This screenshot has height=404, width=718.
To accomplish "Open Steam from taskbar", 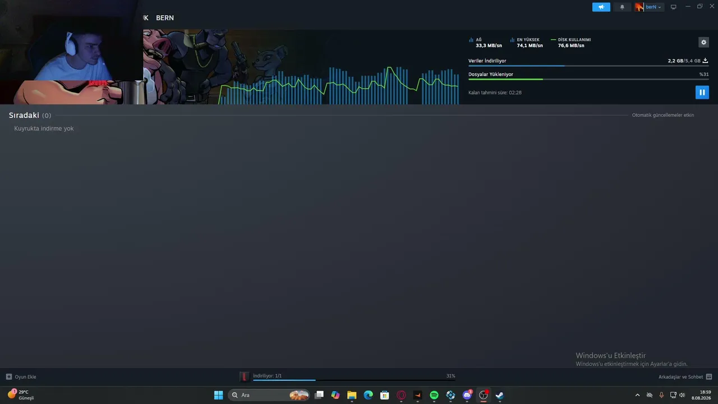I will tap(500, 395).
